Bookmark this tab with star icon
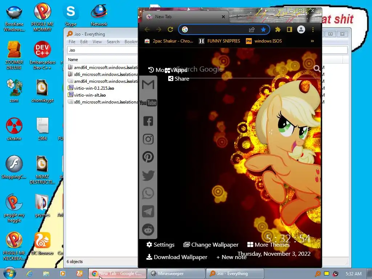 click(x=263, y=29)
